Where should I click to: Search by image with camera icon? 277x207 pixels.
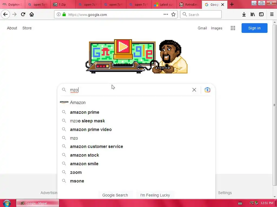[207, 90]
